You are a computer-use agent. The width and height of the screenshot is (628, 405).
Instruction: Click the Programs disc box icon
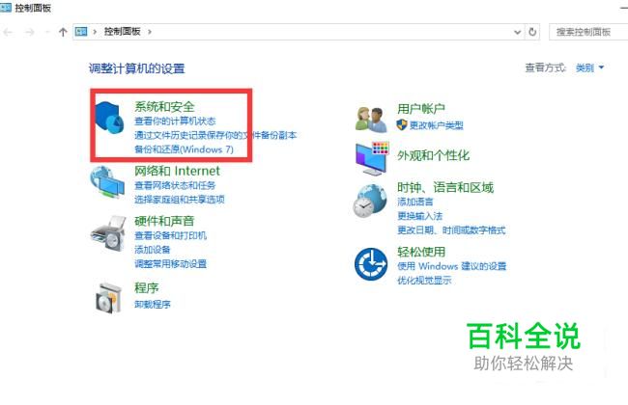click(108, 297)
